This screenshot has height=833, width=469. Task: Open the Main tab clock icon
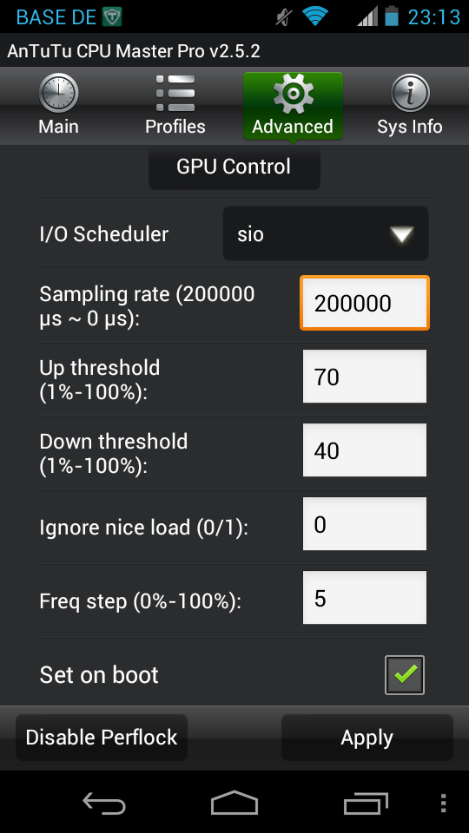[58, 94]
